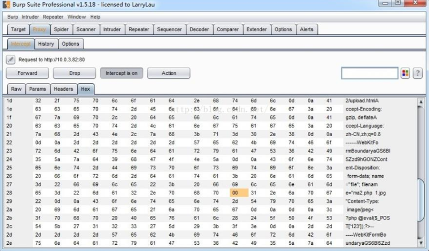Open the Window menu

click(76, 17)
